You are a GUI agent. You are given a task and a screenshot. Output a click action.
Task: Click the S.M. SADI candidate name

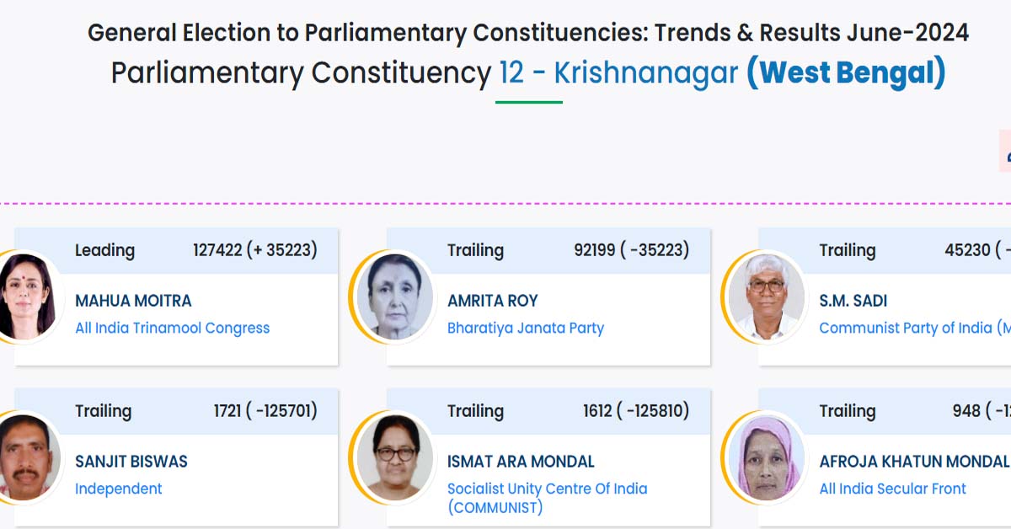click(x=853, y=301)
